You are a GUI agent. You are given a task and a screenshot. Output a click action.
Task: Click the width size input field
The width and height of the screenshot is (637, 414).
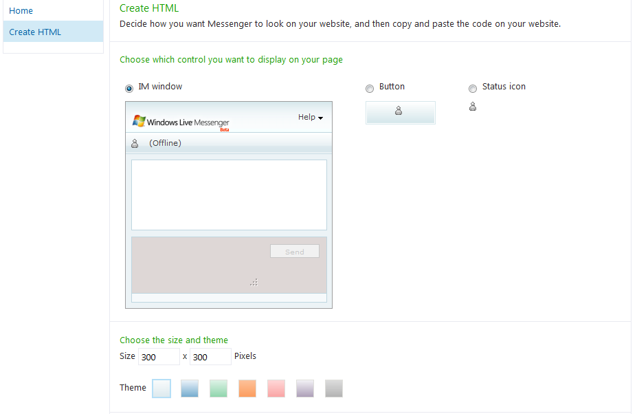(159, 357)
